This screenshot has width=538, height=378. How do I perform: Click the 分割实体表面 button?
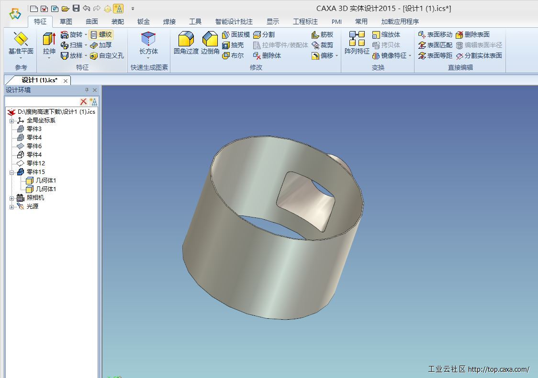click(479, 55)
